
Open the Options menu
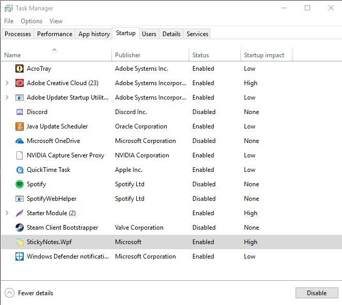tap(31, 21)
